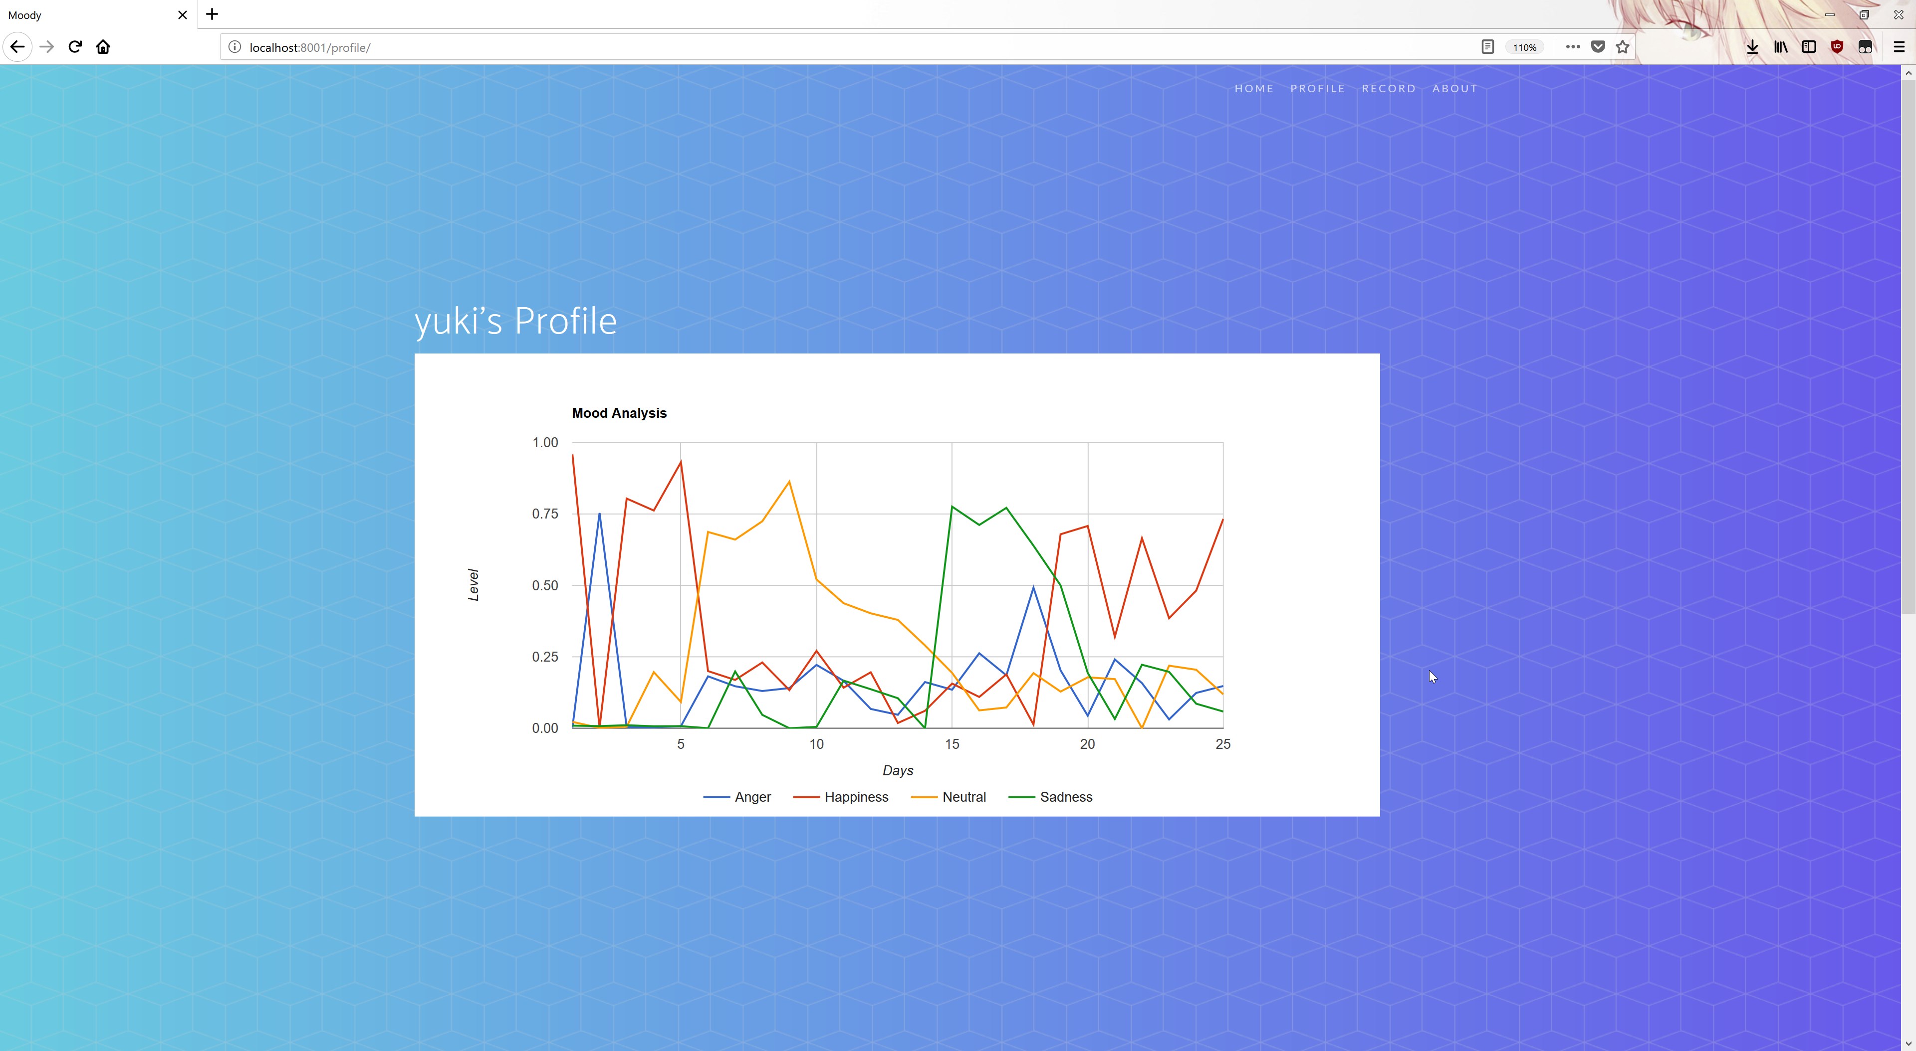Reset the 110% zoom level badge

pyautogui.click(x=1524, y=47)
